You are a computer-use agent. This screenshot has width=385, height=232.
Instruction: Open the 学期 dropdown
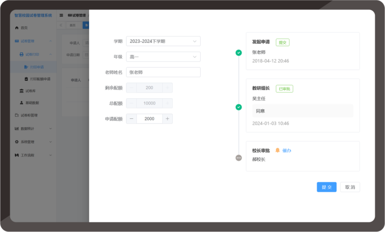pyautogui.click(x=163, y=41)
